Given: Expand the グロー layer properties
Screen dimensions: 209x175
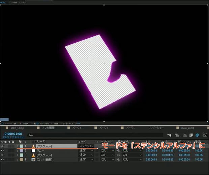Looking at the screenshot, I should (18, 151).
